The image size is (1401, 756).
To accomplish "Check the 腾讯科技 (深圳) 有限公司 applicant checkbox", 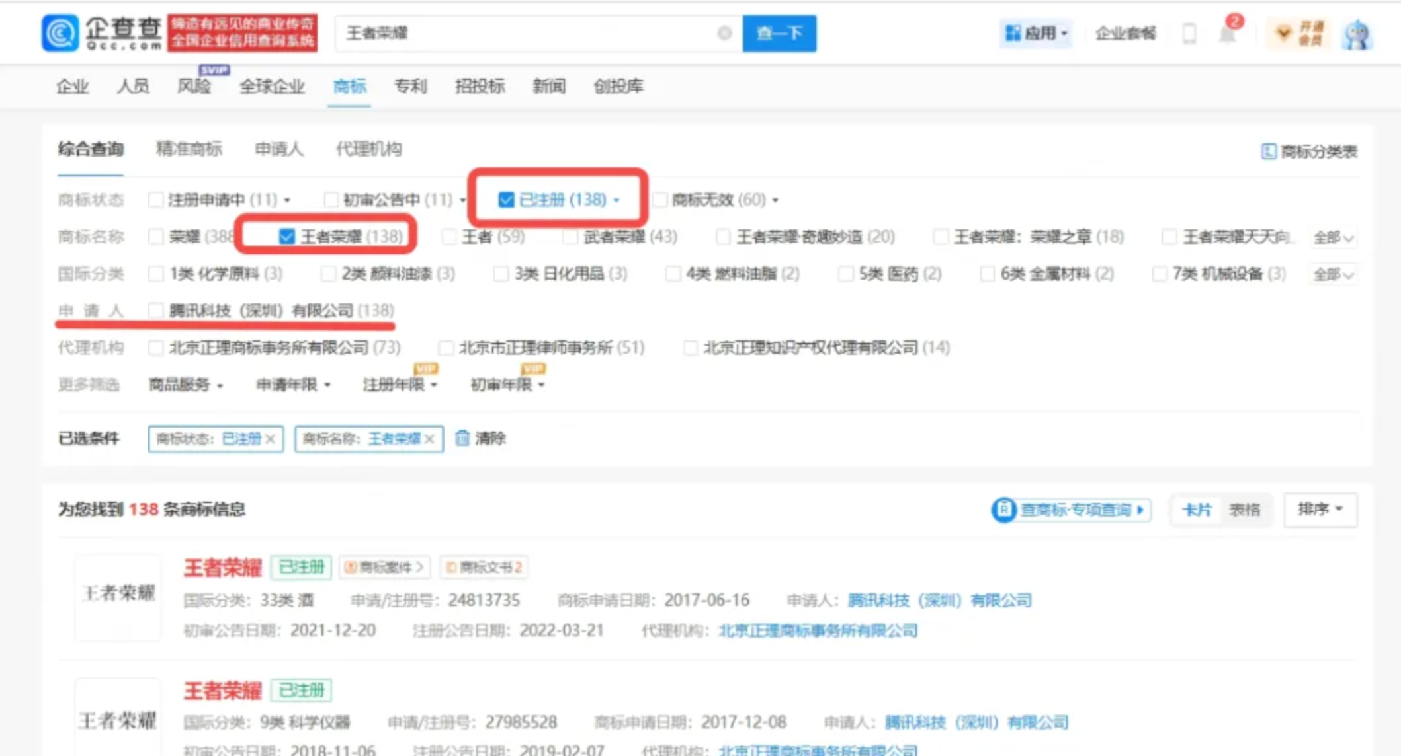I will tap(156, 310).
